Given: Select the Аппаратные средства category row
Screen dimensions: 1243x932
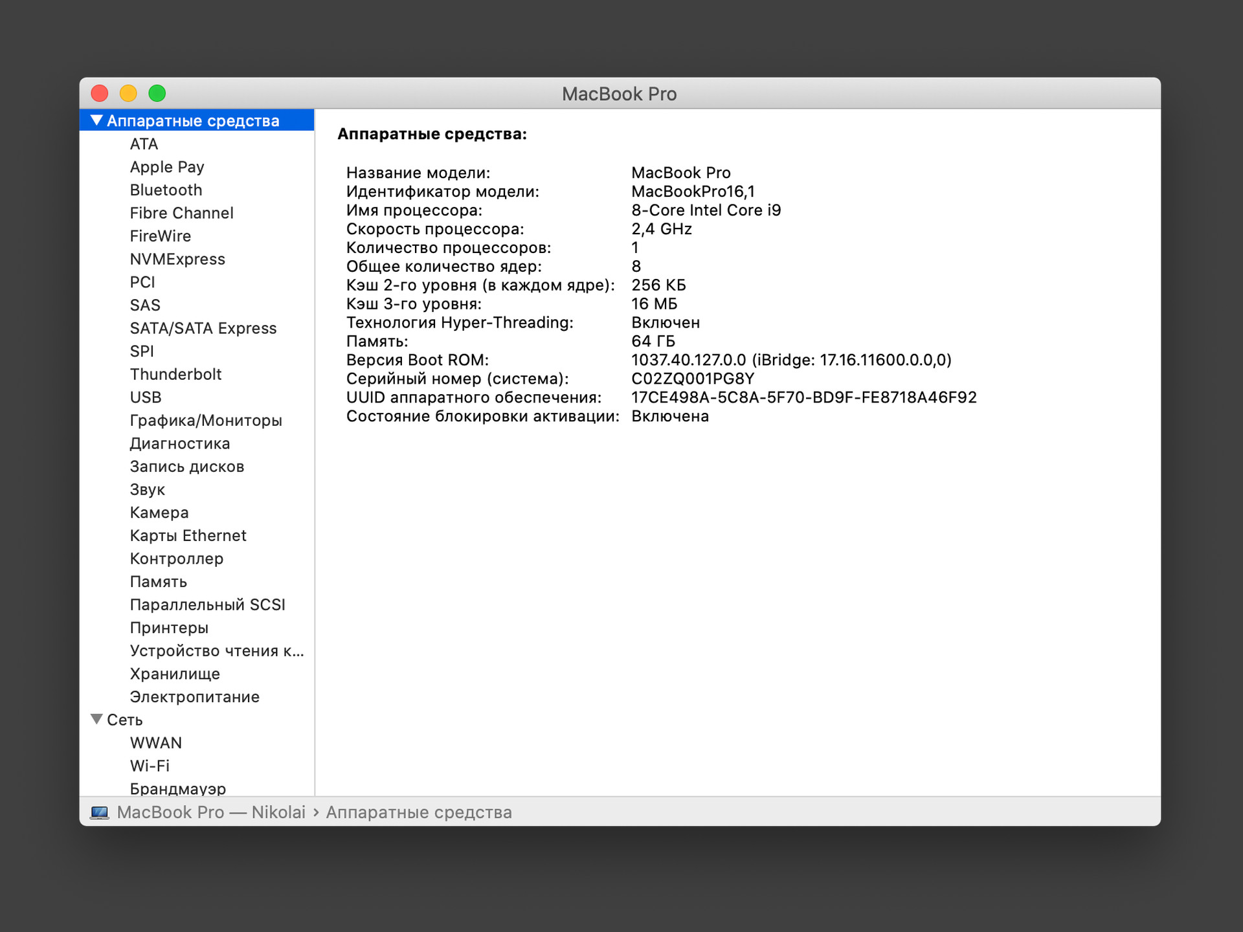Looking at the screenshot, I should pyautogui.click(x=197, y=120).
